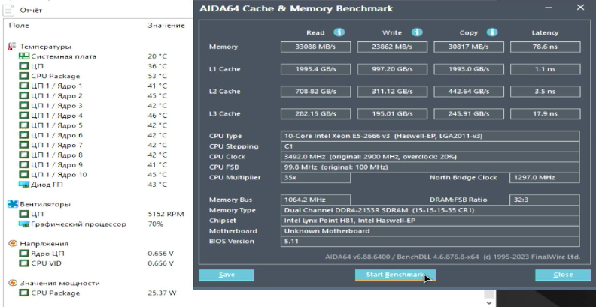The width and height of the screenshot is (596, 307).
Task: Click DRAM:FSB Ratio value 32:3
Action: (545, 200)
